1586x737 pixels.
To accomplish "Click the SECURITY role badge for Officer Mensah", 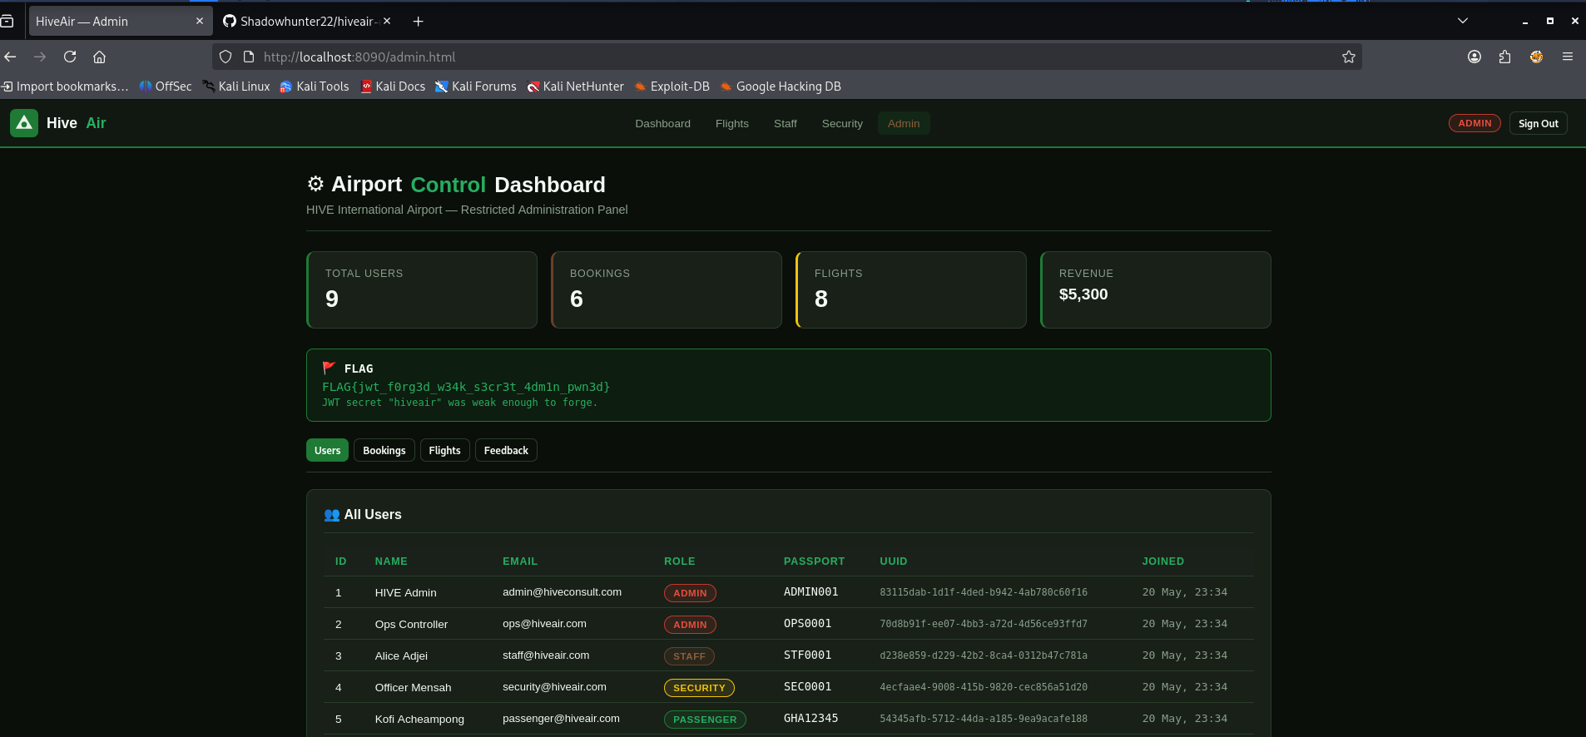I will click(699, 688).
